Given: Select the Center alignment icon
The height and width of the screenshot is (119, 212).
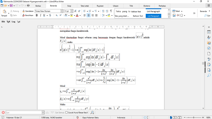Looking at the screenshot, I should [88, 15].
